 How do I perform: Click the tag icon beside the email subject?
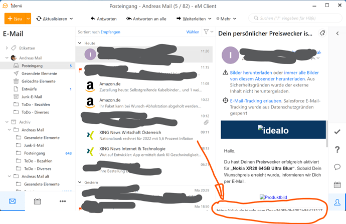pos(322,33)
